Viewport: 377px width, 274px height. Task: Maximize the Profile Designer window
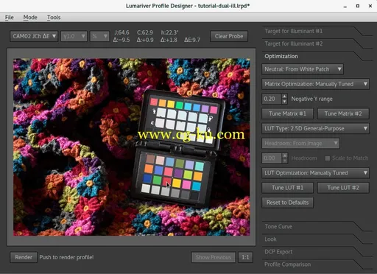[358, 6]
